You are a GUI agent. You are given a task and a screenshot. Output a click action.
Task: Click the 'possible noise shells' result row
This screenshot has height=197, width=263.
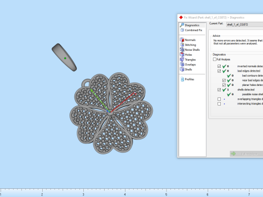245,94
